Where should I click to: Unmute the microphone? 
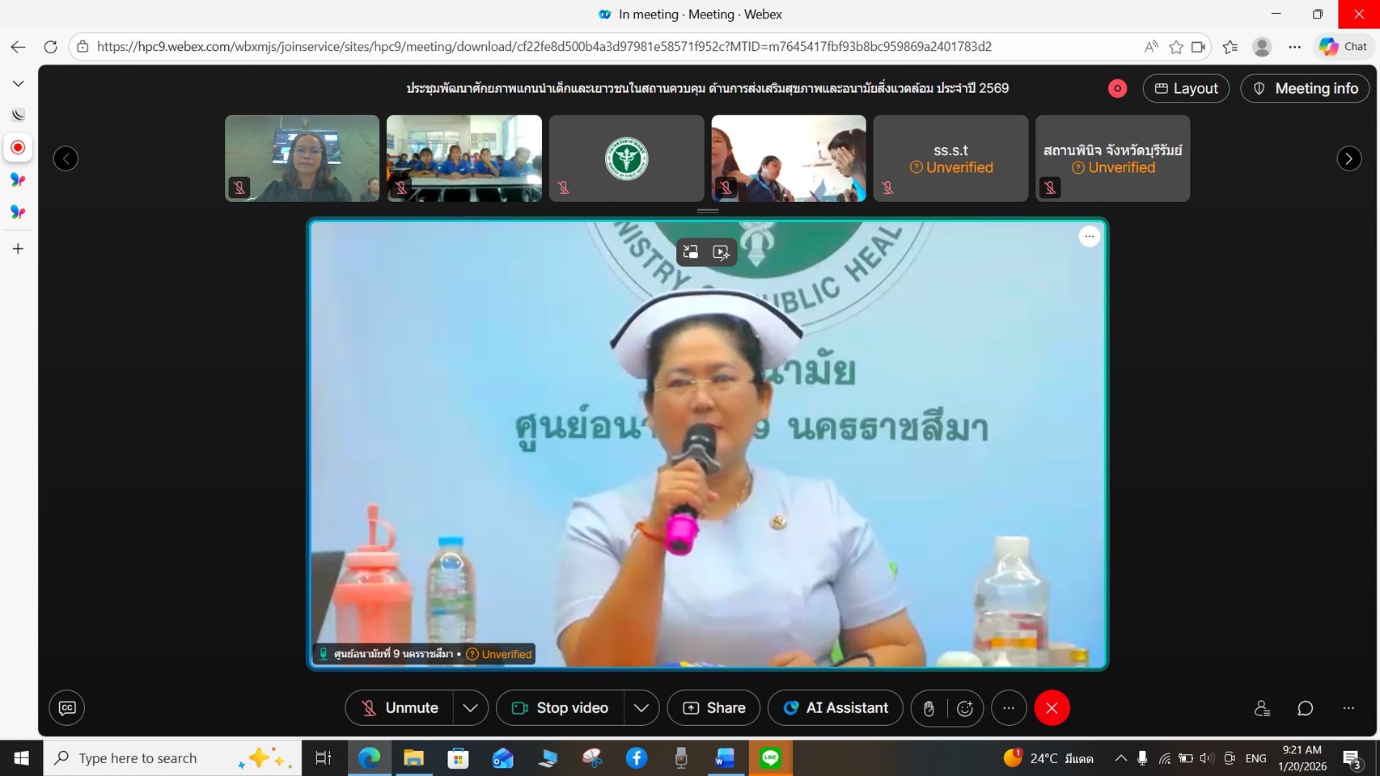coord(400,708)
